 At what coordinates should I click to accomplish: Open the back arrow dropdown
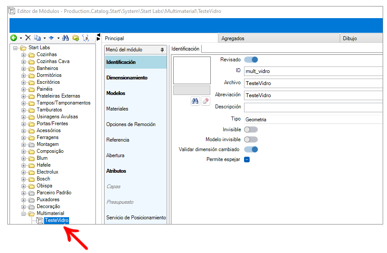[21, 38]
